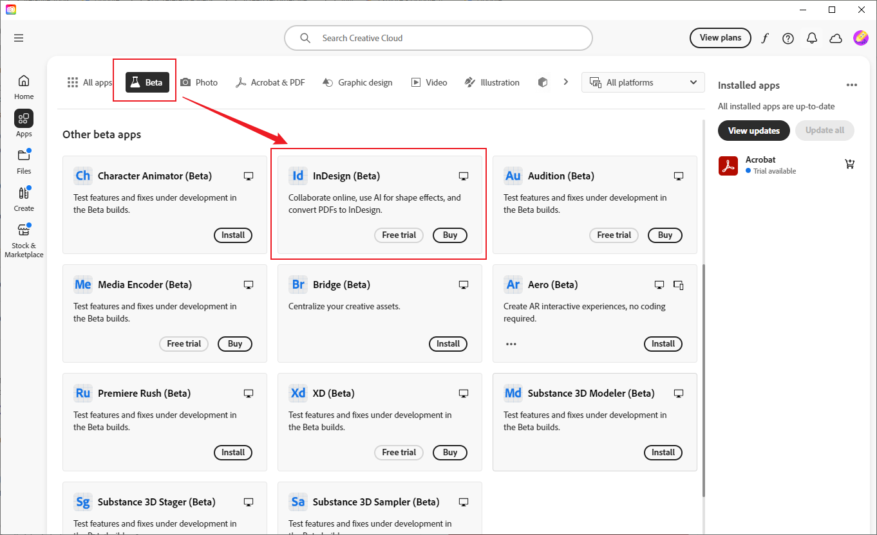The image size is (877, 535).
Task: Click the Character Animator Ch icon
Action: click(83, 176)
